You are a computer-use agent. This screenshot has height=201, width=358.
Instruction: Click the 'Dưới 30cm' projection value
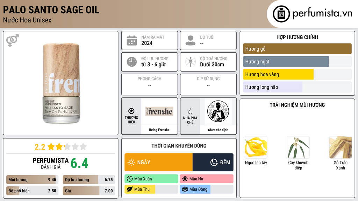(212, 65)
